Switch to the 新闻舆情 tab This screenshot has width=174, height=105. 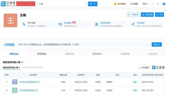pos(125,54)
